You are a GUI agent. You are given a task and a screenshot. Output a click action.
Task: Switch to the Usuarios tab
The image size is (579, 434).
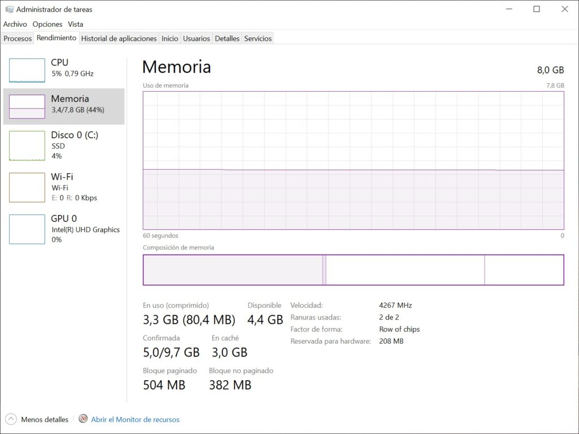(x=196, y=38)
